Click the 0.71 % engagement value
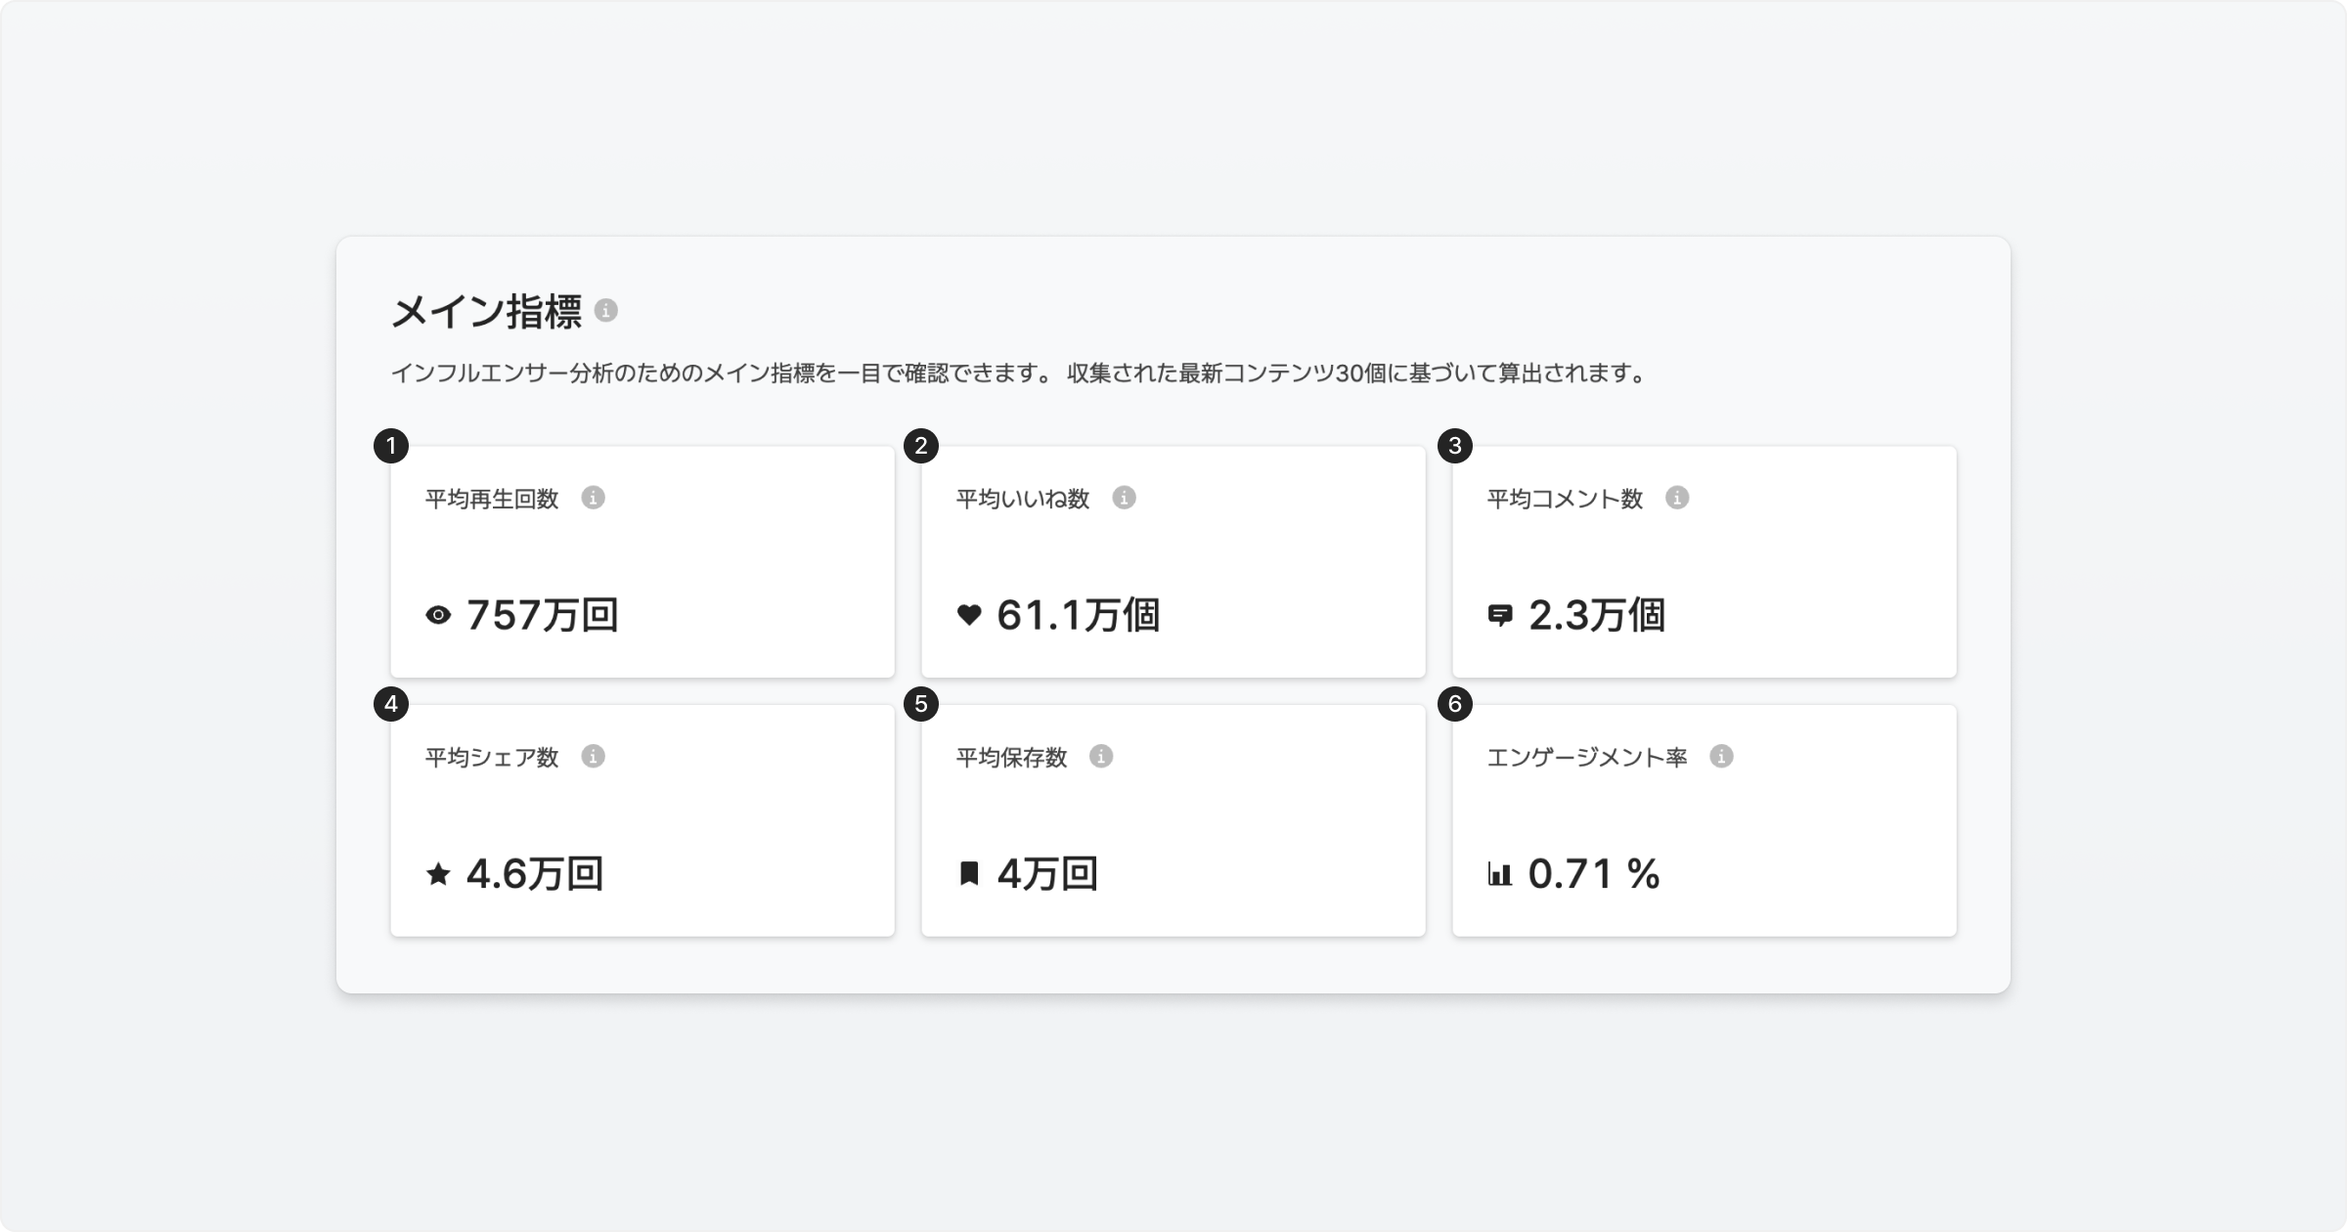Image resolution: width=2347 pixels, height=1232 pixels. point(1594,873)
